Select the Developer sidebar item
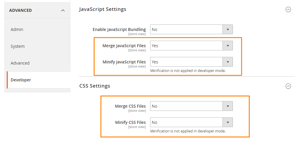 [x=21, y=80]
